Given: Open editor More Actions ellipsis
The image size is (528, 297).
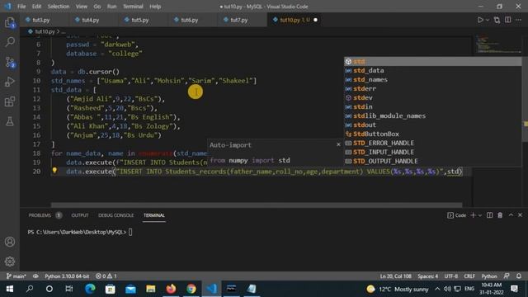Looking at the screenshot, I should tap(519, 20).
